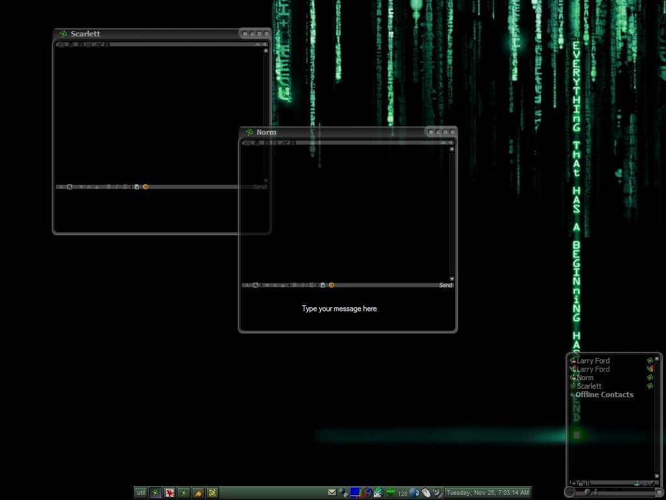Select background color icon in Norm chat toolbar

(x=255, y=285)
